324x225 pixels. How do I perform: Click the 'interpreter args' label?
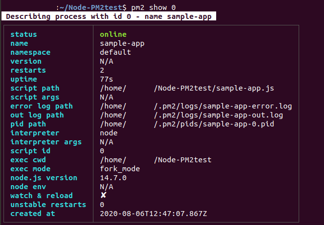[46, 142]
